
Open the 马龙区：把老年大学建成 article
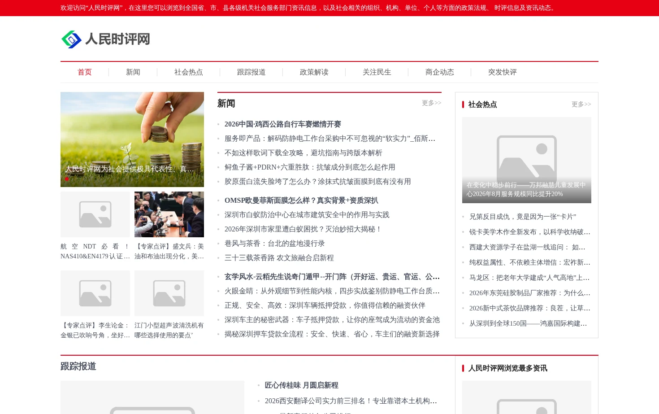coord(529,278)
